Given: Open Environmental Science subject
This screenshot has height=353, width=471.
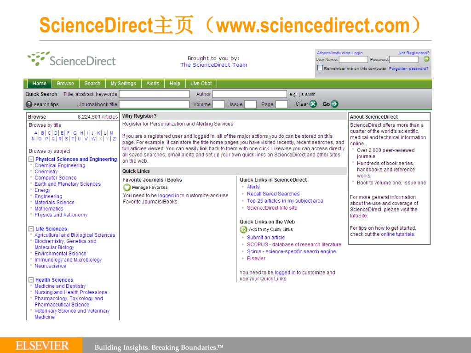Looking at the screenshot, I should pyautogui.click(x=60, y=253).
